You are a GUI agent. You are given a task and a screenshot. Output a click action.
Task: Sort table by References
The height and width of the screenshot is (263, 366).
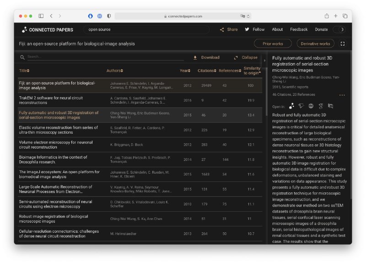point(230,71)
